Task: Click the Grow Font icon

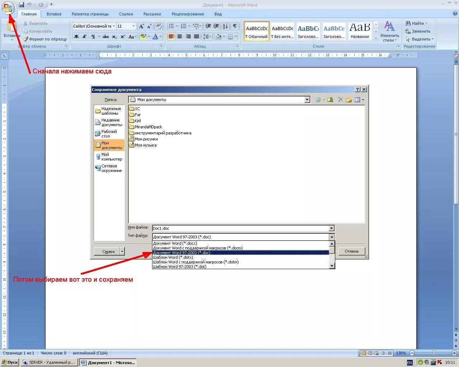Action: 141,26
